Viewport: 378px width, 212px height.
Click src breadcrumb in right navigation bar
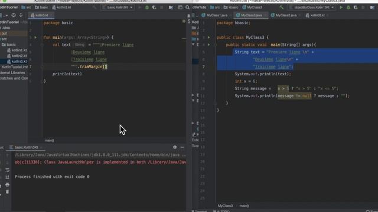215,8
